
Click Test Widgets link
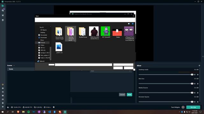point(175,107)
